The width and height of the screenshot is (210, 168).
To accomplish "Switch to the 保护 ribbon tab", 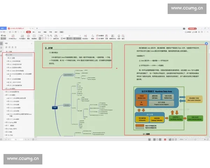I will pos(56,31).
